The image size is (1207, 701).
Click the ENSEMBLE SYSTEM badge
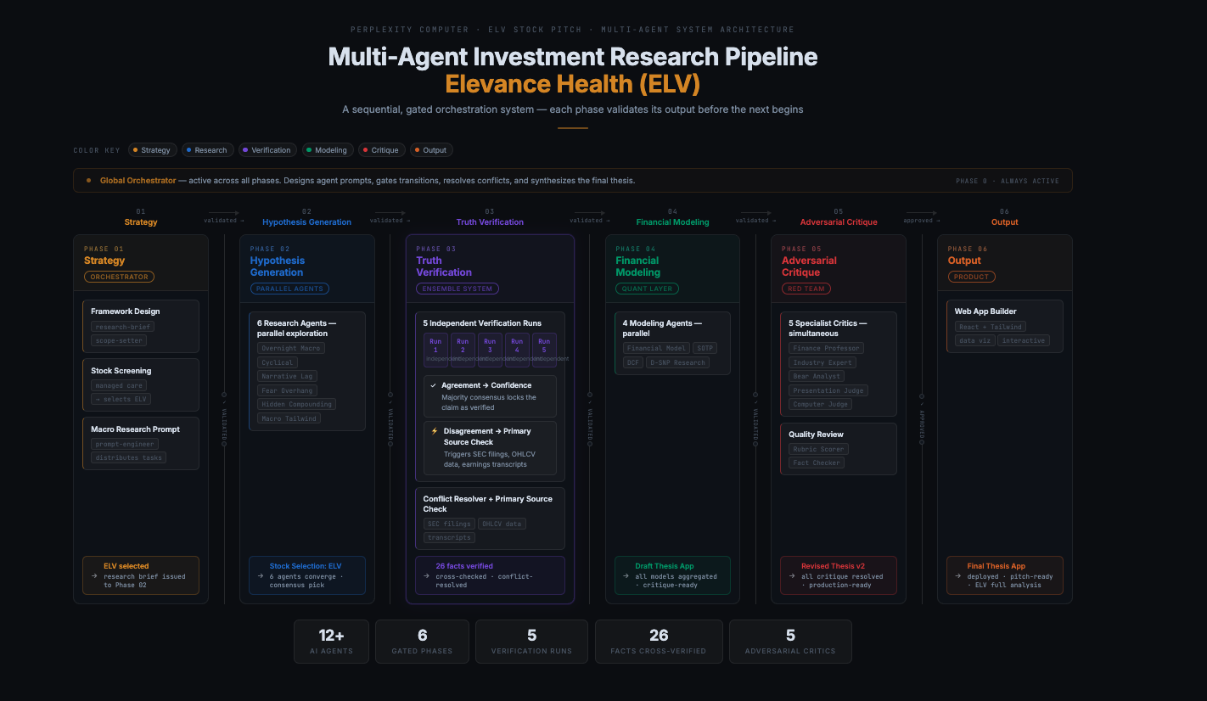point(458,289)
